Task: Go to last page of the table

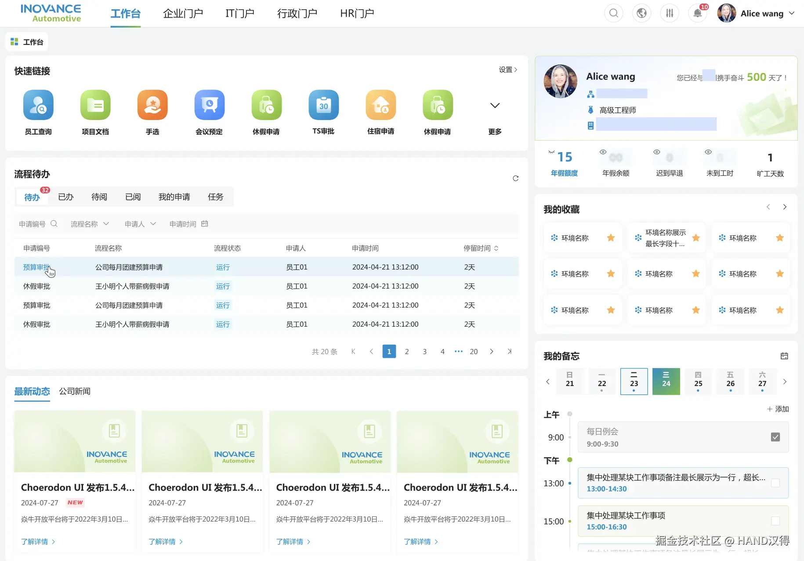Action: tap(510, 351)
